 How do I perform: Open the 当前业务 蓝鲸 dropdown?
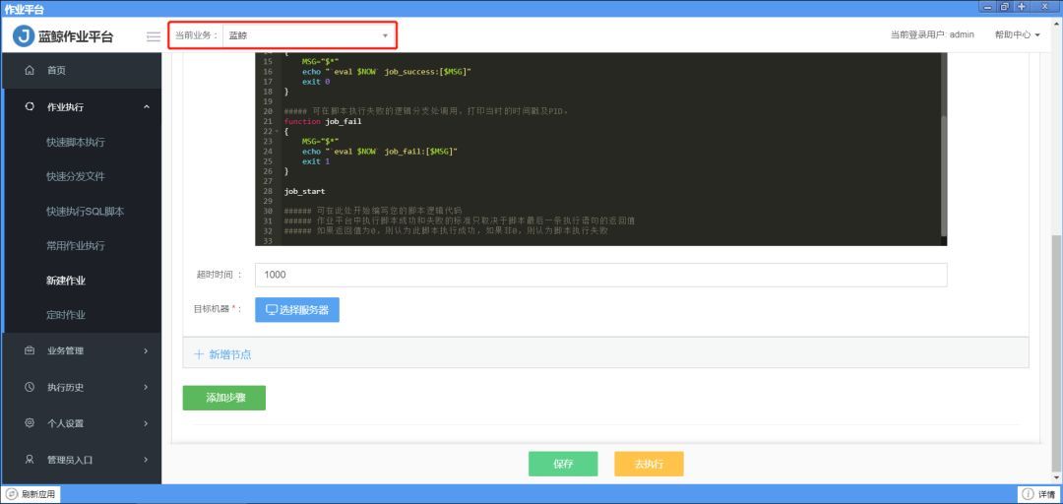coord(309,35)
